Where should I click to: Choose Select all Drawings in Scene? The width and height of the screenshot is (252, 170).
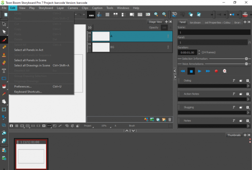click(x=42, y=65)
